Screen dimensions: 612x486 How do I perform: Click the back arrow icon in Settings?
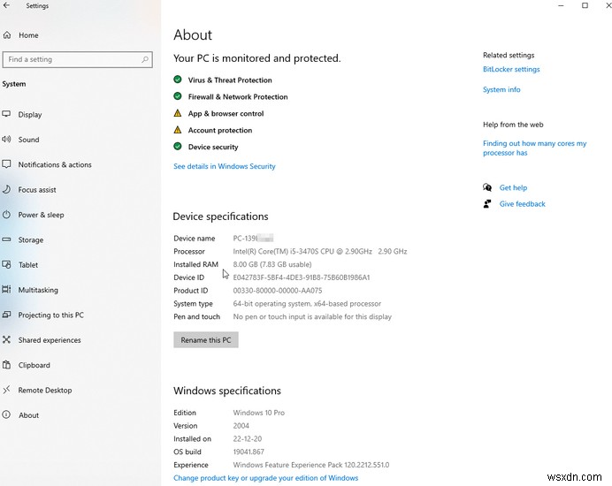[x=7, y=6]
